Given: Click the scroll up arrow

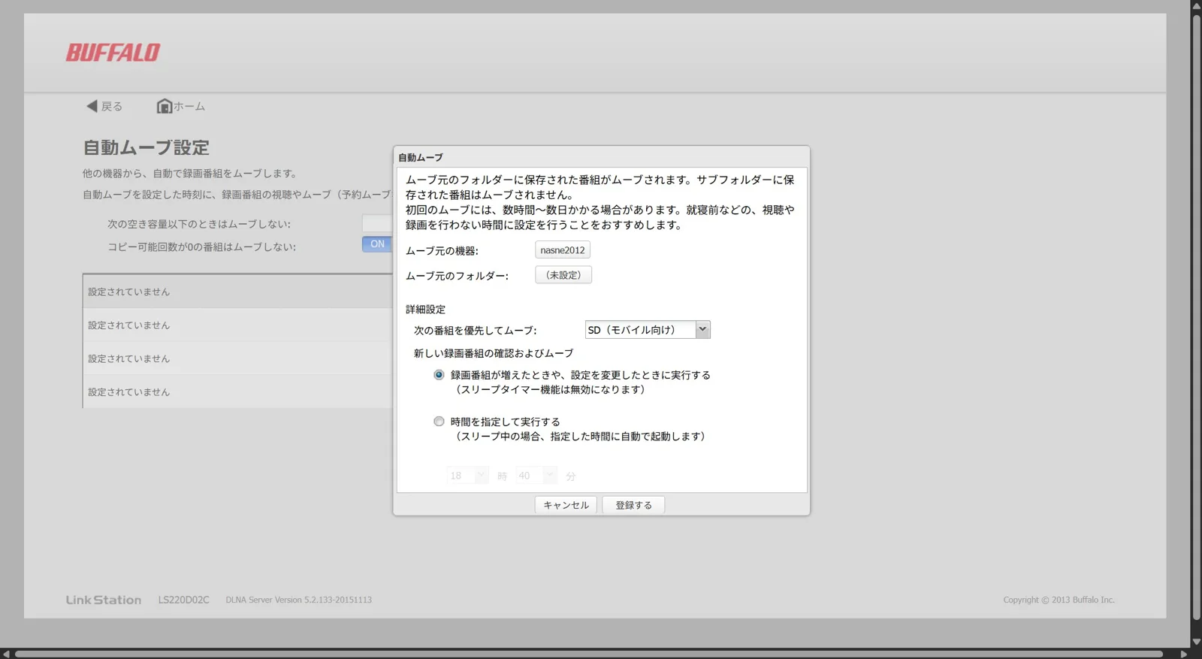Looking at the screenshot, I should [x=1196, y=5].
